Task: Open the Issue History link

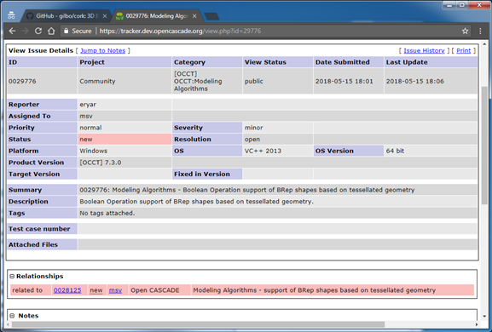Action: [424, 51]
